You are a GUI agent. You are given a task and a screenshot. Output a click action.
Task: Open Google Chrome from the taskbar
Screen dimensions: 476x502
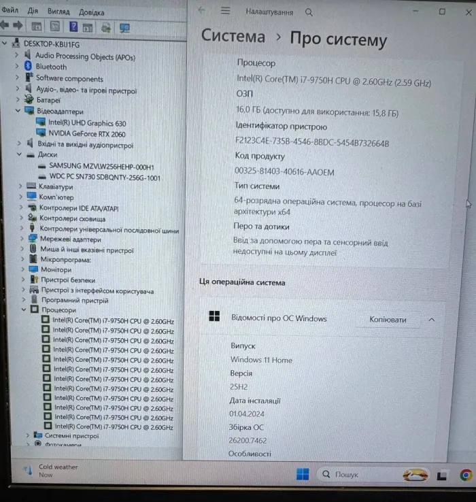point(466,475)
